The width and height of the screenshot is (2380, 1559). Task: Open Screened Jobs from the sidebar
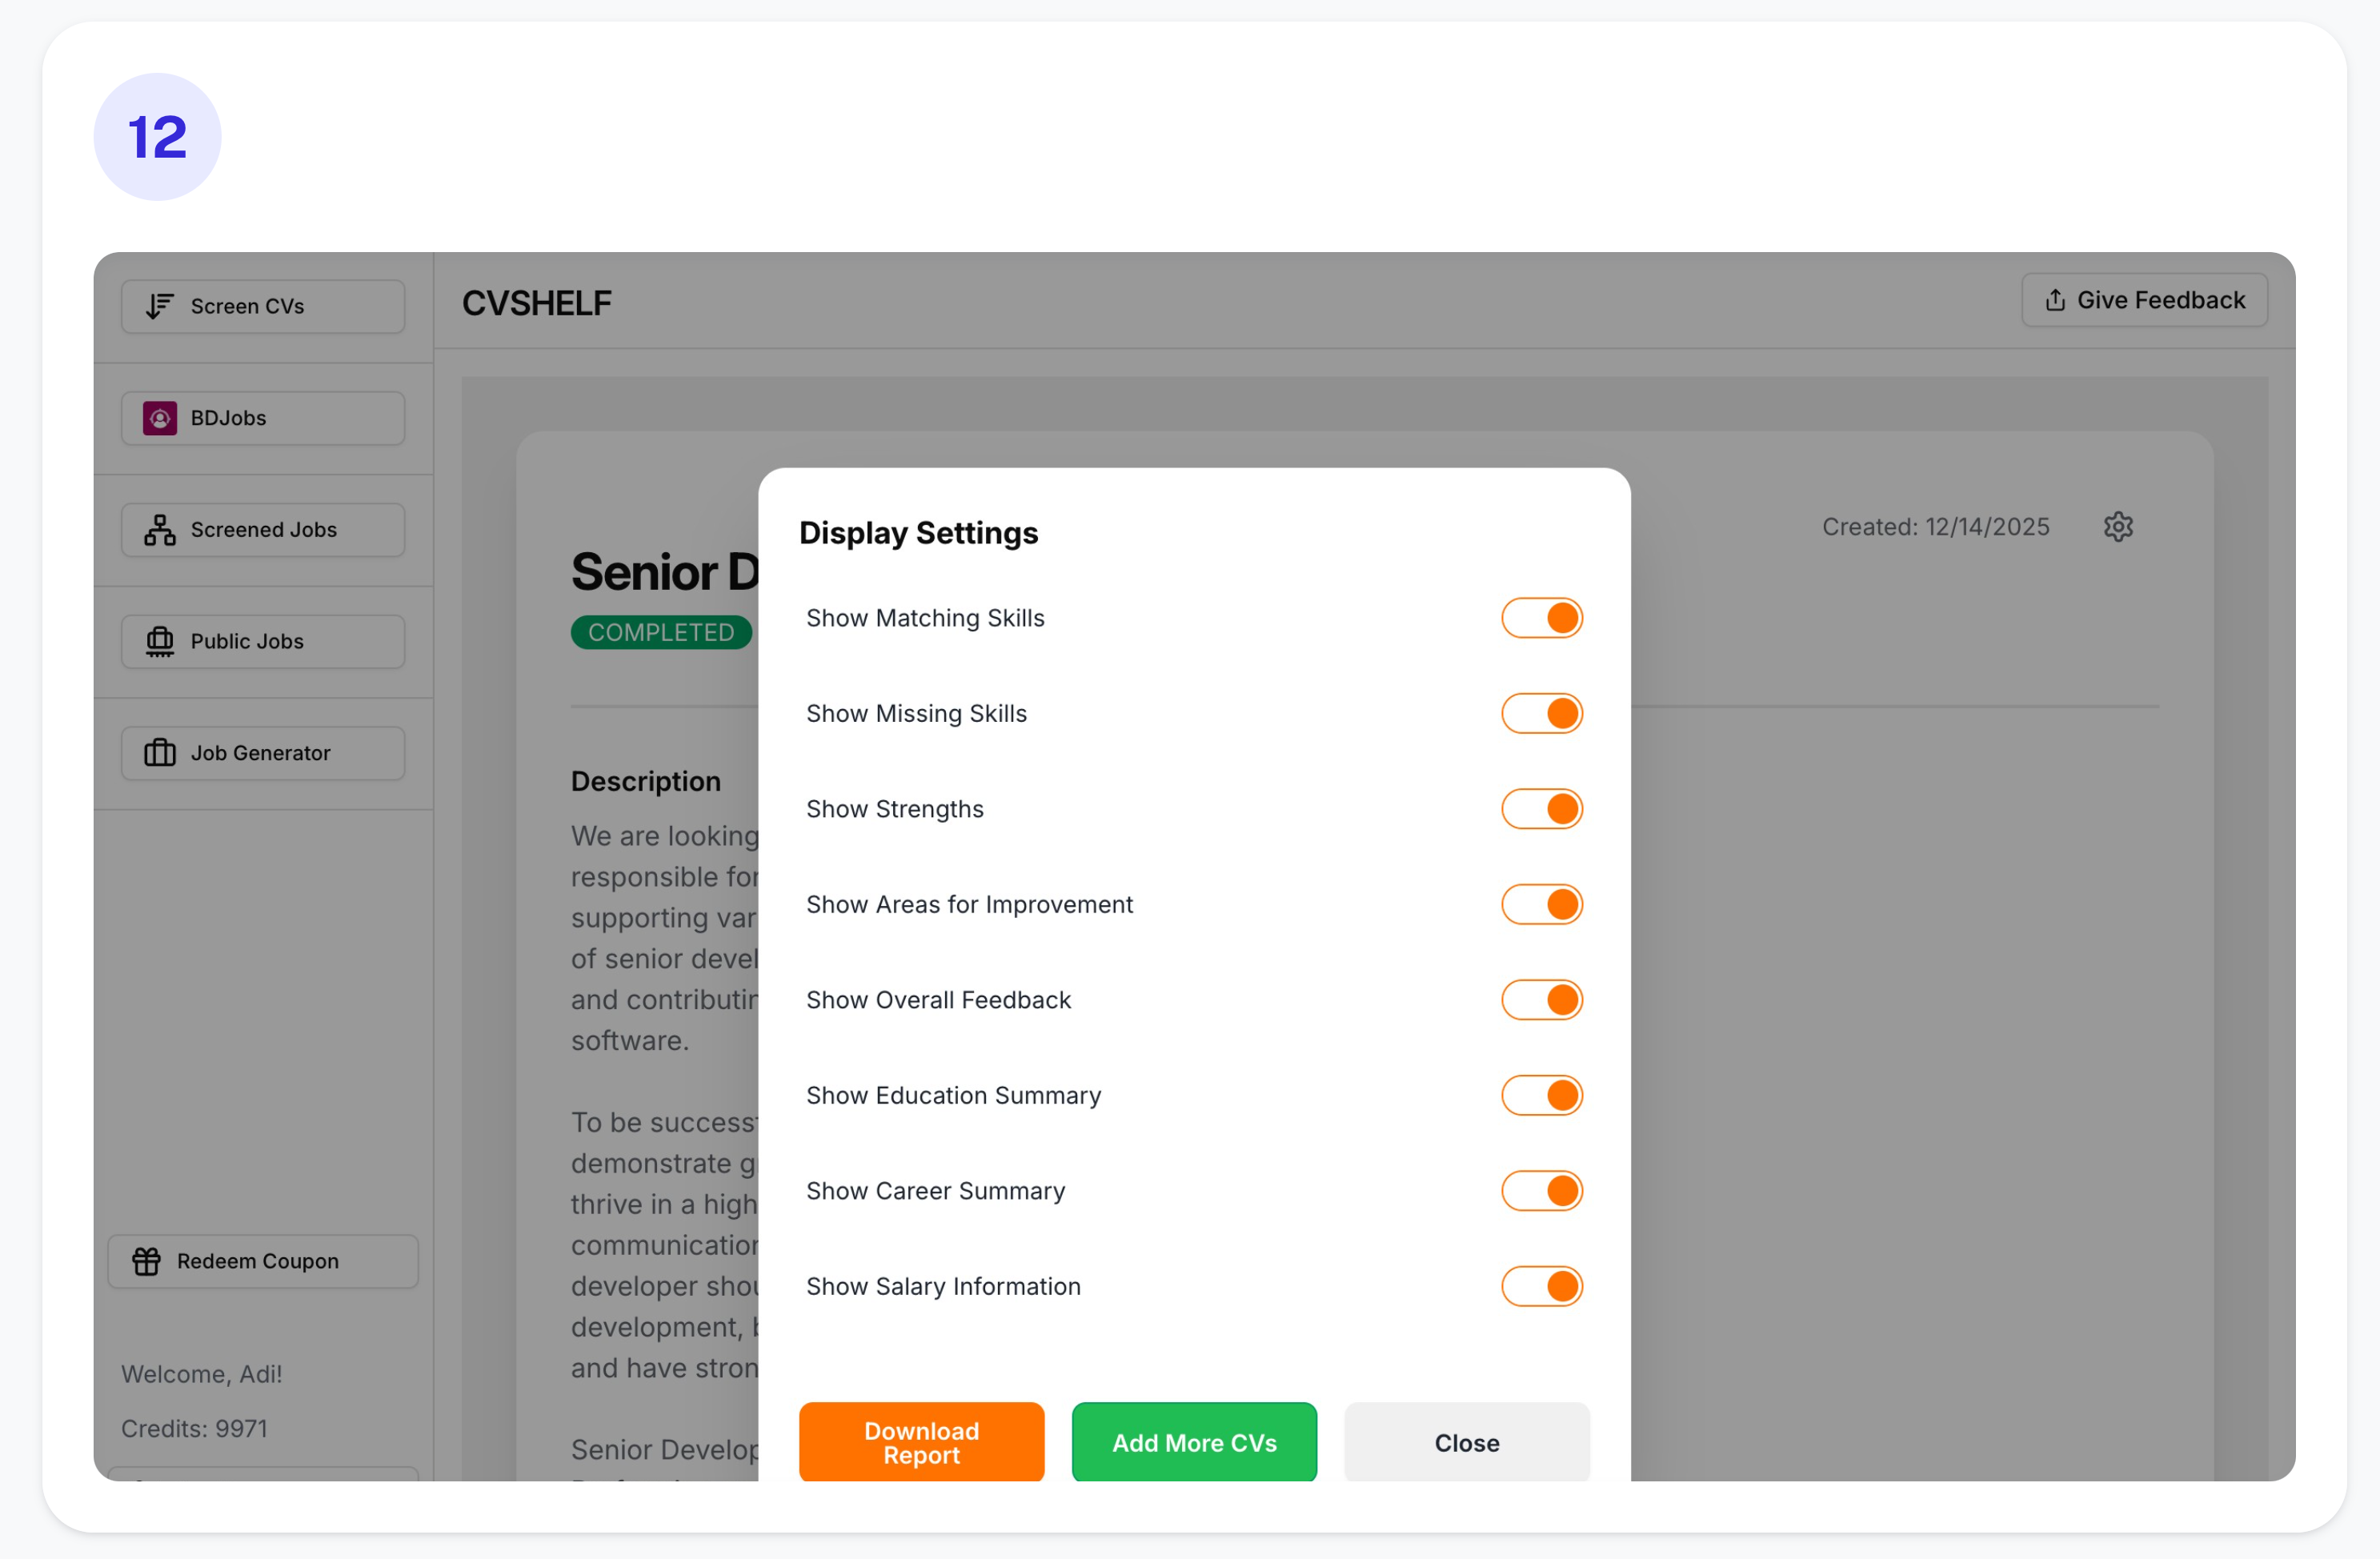pos(263,530)
